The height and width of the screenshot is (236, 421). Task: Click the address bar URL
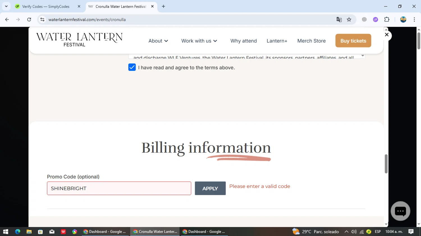[x=87, y=20]
